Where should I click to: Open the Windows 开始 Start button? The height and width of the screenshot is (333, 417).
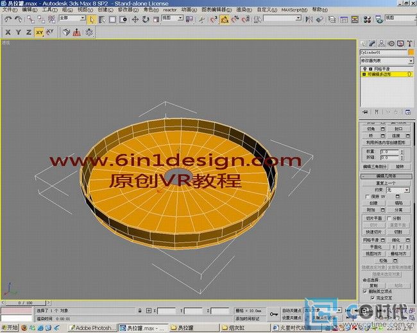(x=10, y=328)
